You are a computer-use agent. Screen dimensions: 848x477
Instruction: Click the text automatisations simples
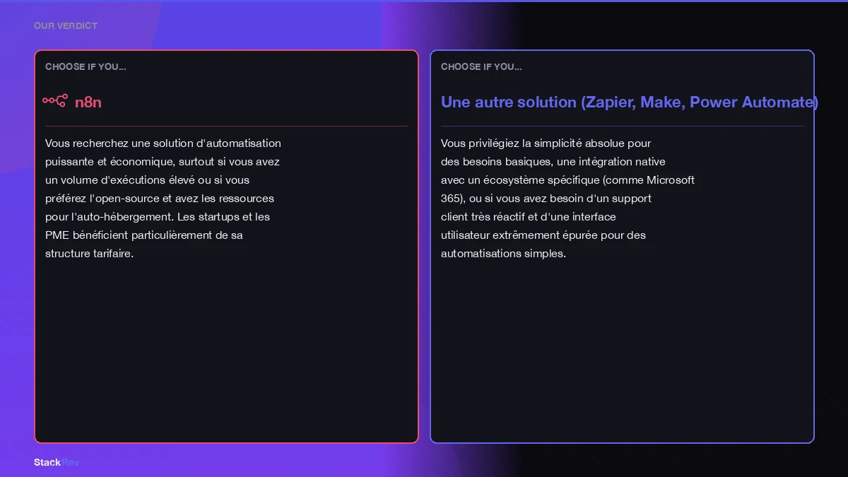pos(503,254)
